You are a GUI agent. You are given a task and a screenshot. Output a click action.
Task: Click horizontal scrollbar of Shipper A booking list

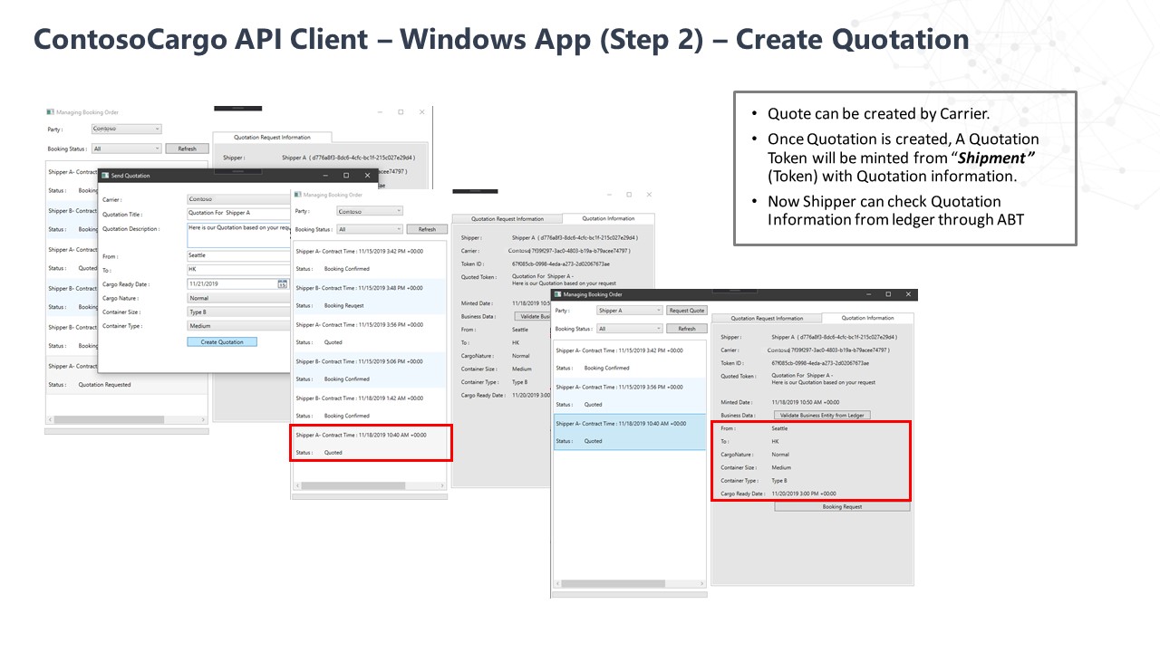631,583
